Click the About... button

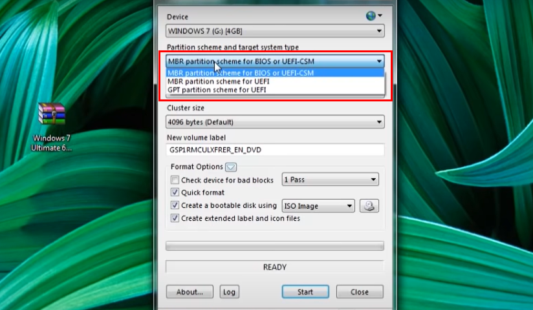pos(190,292)
